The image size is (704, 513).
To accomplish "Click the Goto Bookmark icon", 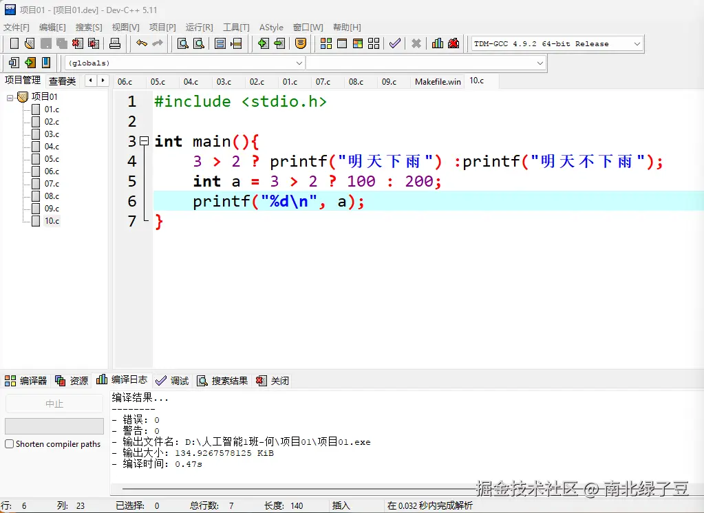I will pyautogui.click(x=46, y=63).
